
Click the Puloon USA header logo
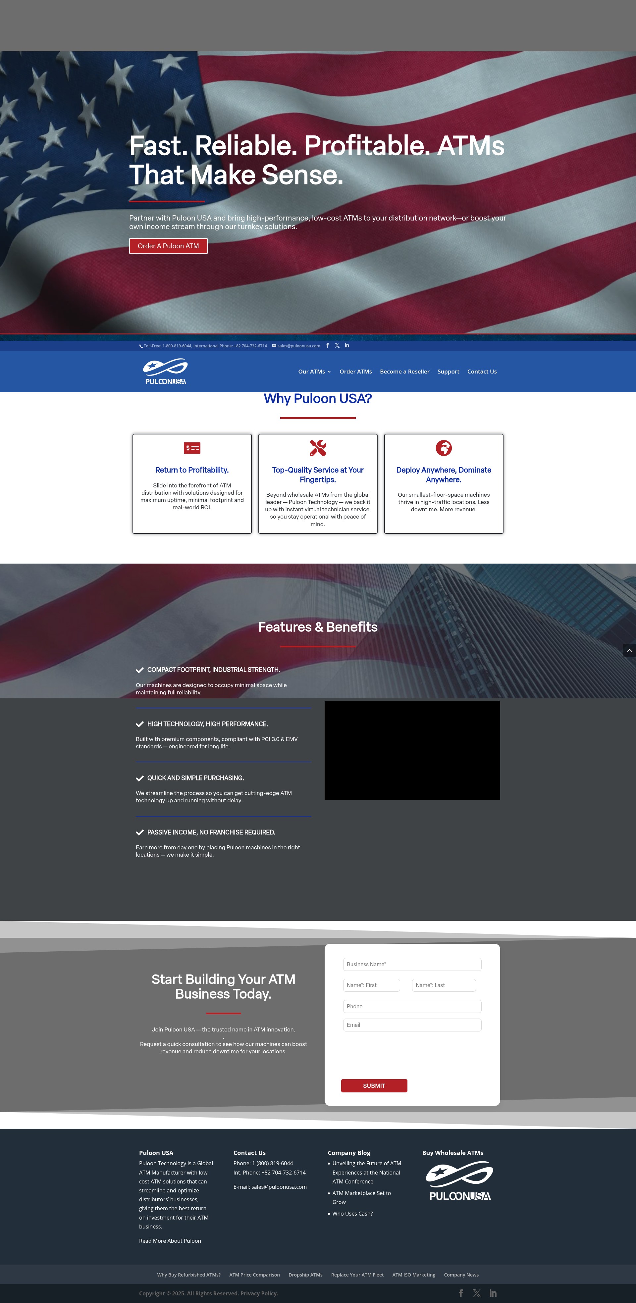click(x=165, y=372)
